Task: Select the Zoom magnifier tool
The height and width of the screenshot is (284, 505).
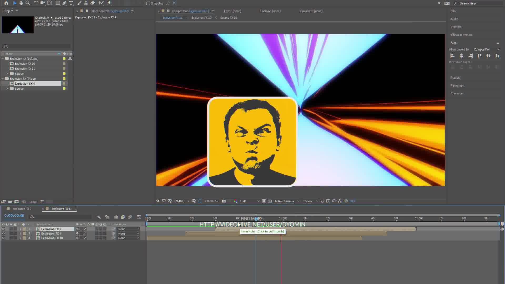Action: point(28,3)
